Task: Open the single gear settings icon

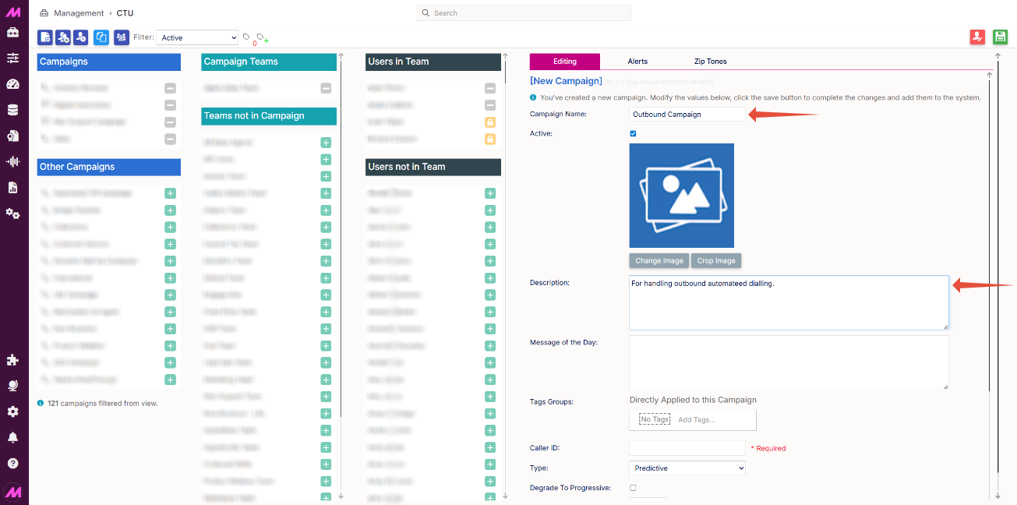Action: [12, 411]
